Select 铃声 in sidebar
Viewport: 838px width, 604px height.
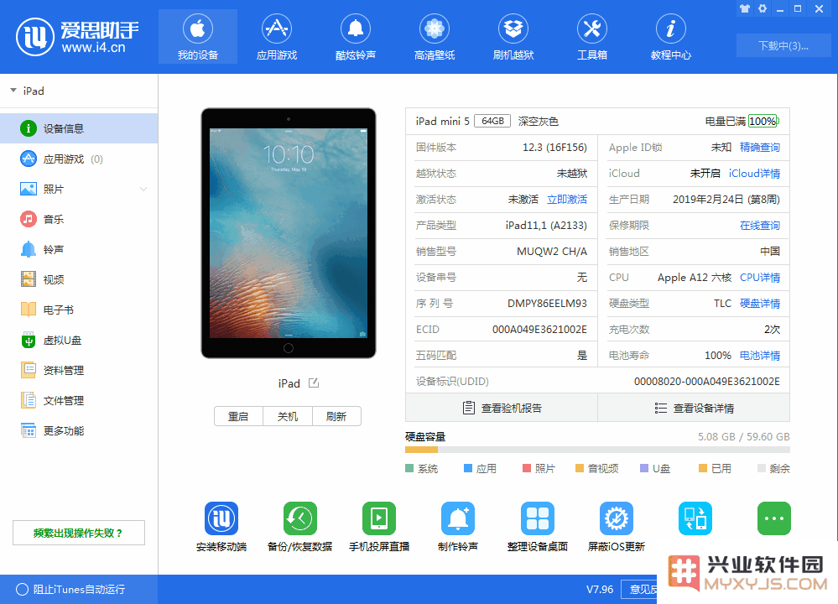79,250
